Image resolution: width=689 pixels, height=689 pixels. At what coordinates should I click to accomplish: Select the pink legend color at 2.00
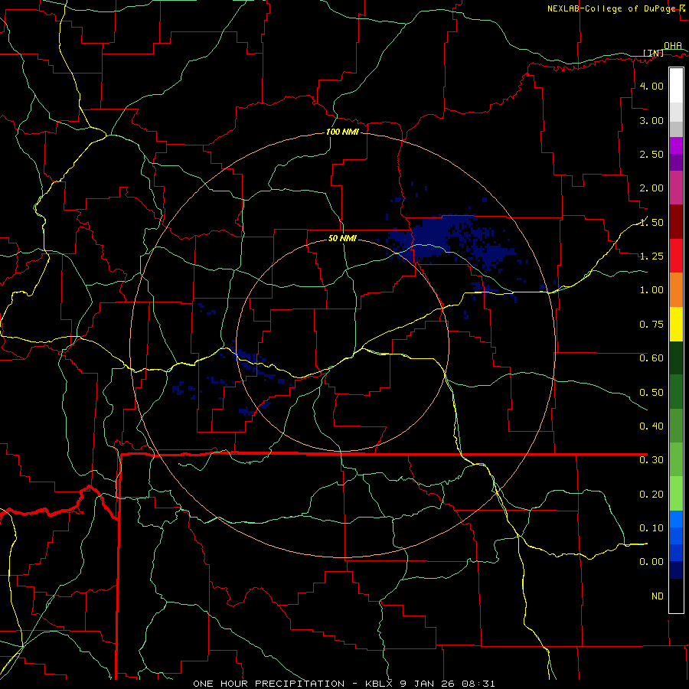[x=676, y=188]
